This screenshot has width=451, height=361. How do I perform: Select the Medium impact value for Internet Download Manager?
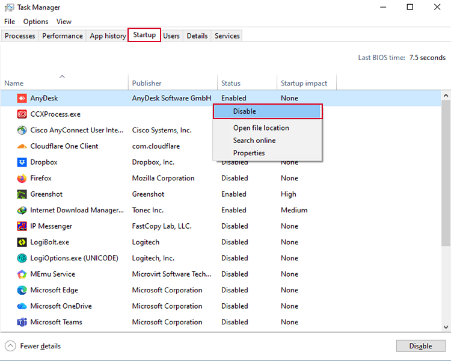pos(294,210)
